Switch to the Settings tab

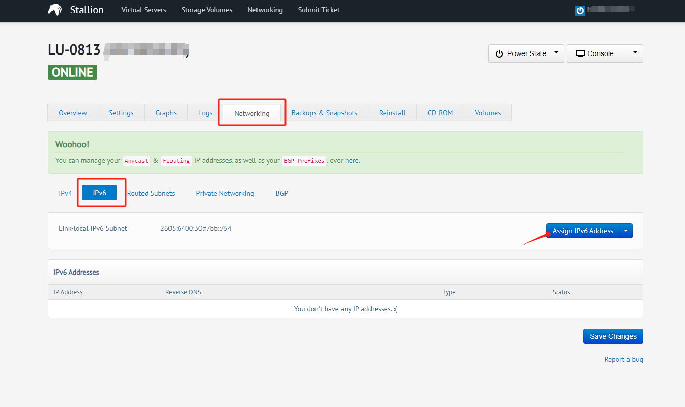pyautogui.click(x=121, y=113)
